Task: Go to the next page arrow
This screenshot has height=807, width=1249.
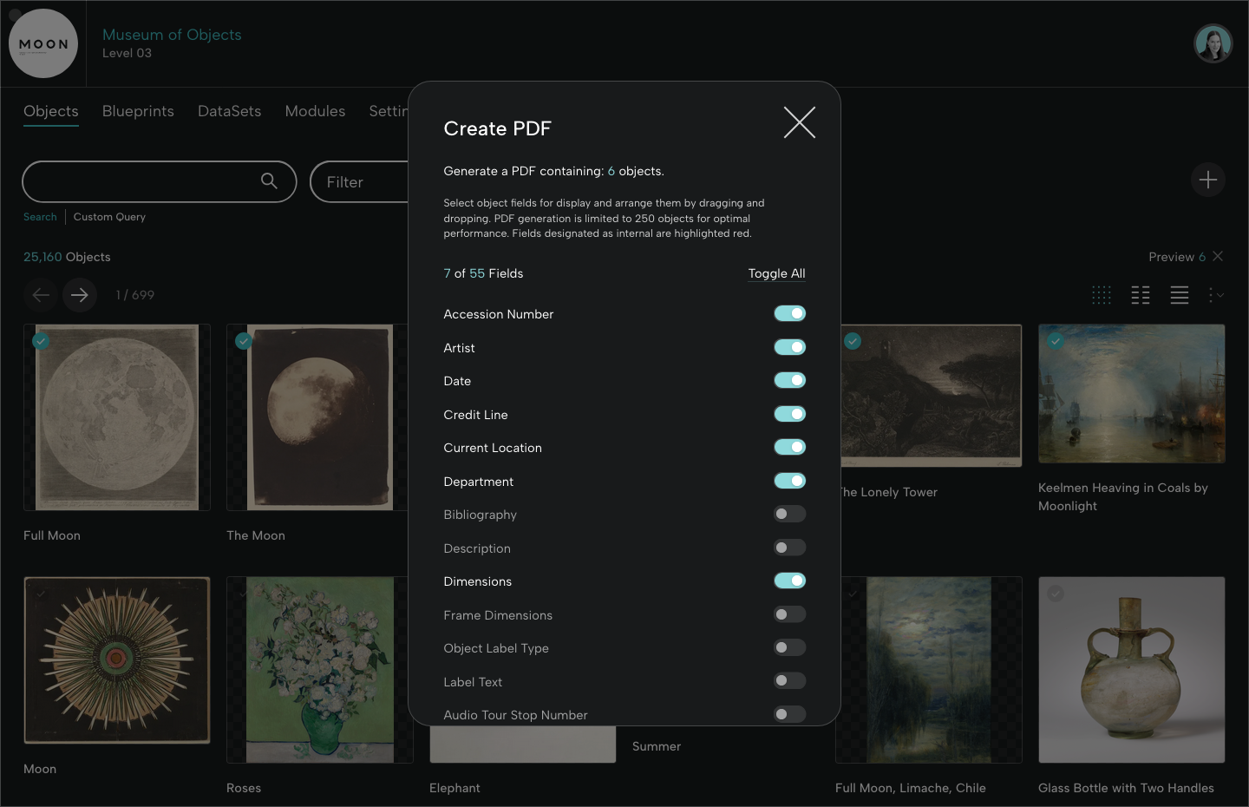Action: click(x=80, y=295)
